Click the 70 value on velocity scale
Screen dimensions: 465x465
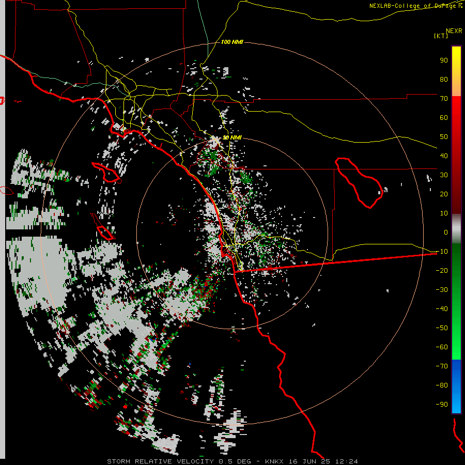click(444, 99)
